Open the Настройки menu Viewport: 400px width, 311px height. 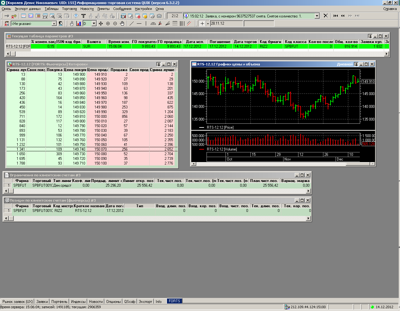[143, 9]
